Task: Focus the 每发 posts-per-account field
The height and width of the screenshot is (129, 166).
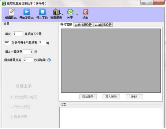Action: click(18, 34)
